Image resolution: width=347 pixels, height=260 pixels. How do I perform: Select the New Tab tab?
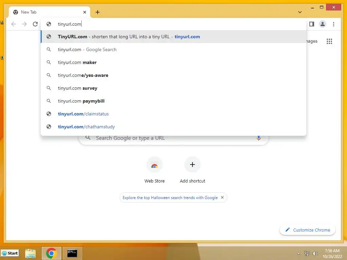(x=49, y=12)
